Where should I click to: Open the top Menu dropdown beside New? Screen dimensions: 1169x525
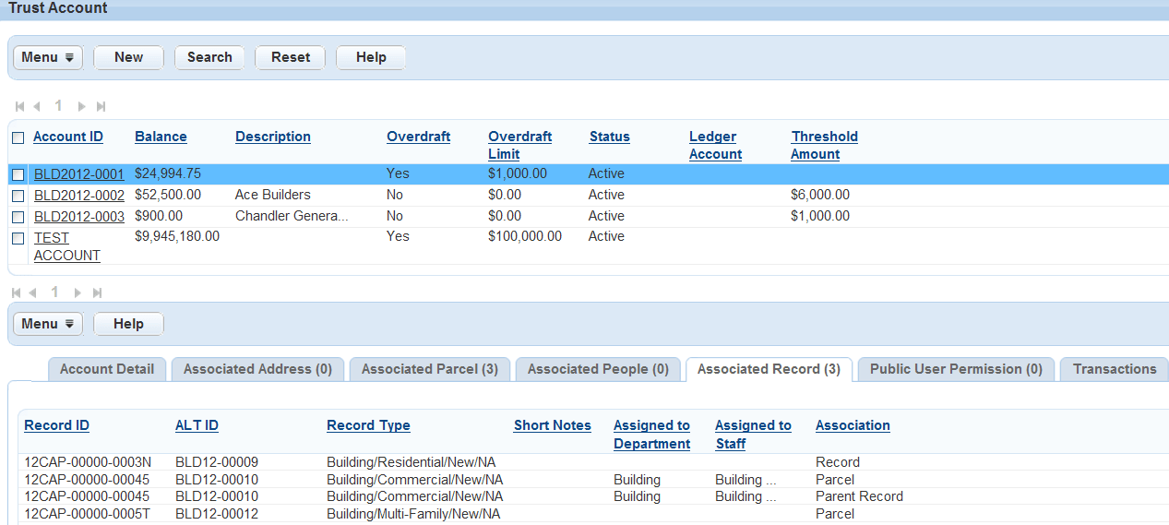click(48, 57)
